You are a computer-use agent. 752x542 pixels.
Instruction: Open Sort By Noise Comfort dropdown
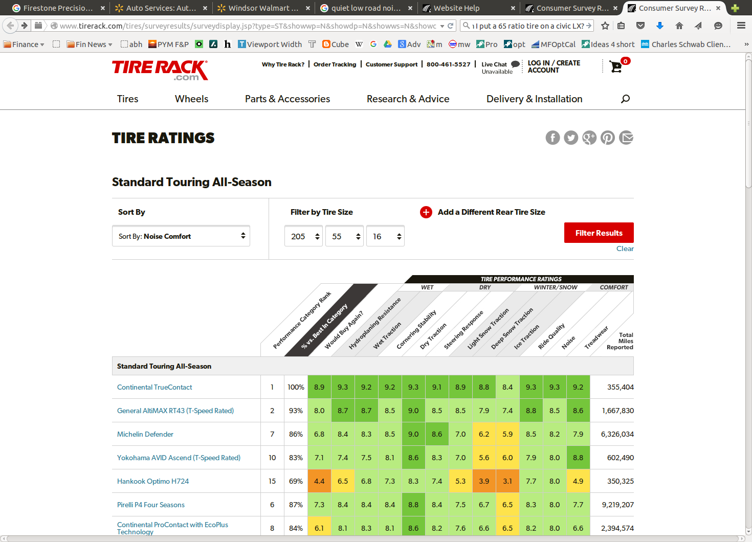pyautogui.click(x=181, y=236)
